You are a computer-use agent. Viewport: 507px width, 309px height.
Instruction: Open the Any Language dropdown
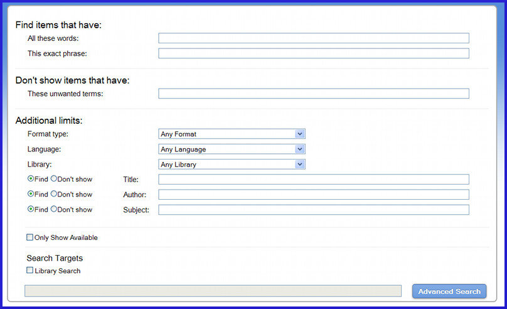(x=232, y=149)
